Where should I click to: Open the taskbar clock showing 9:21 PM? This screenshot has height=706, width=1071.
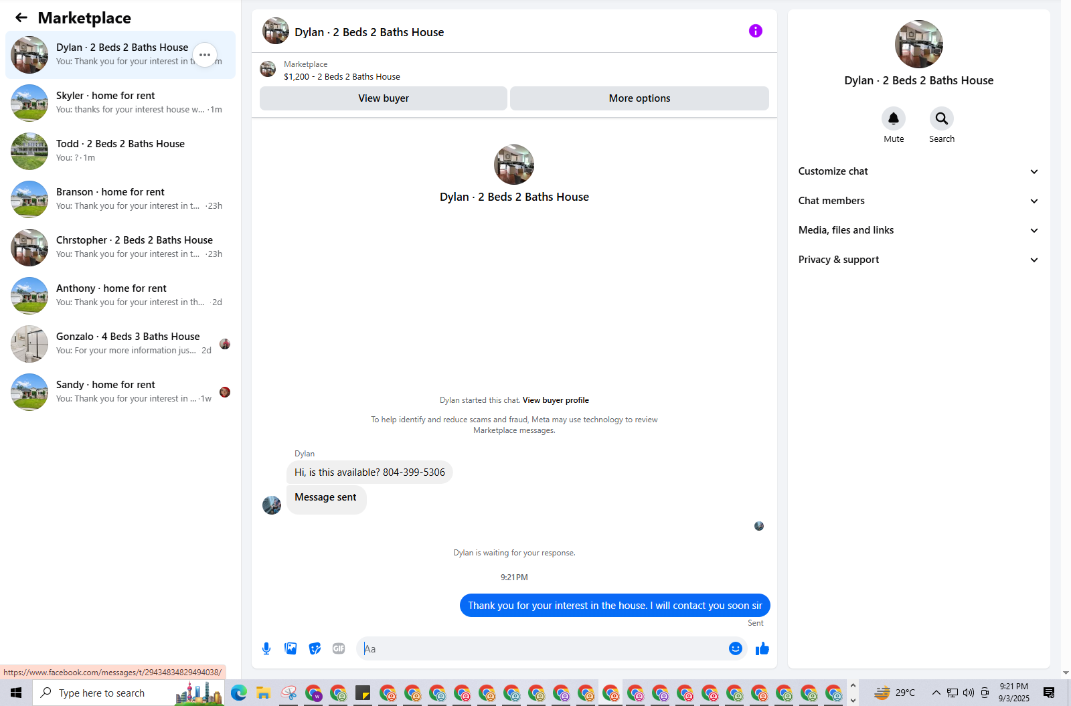pyautogui.click(x=1014, y=693)
